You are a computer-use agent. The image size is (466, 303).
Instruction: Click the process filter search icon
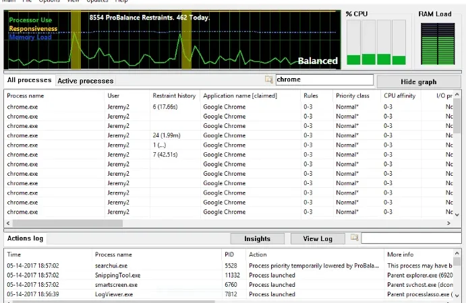point(268,79)
